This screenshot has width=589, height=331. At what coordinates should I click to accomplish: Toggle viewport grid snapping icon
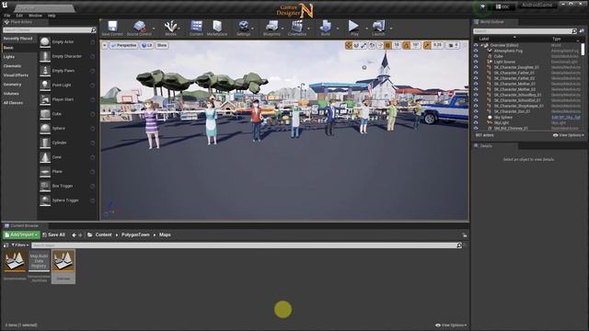[387, 45]
